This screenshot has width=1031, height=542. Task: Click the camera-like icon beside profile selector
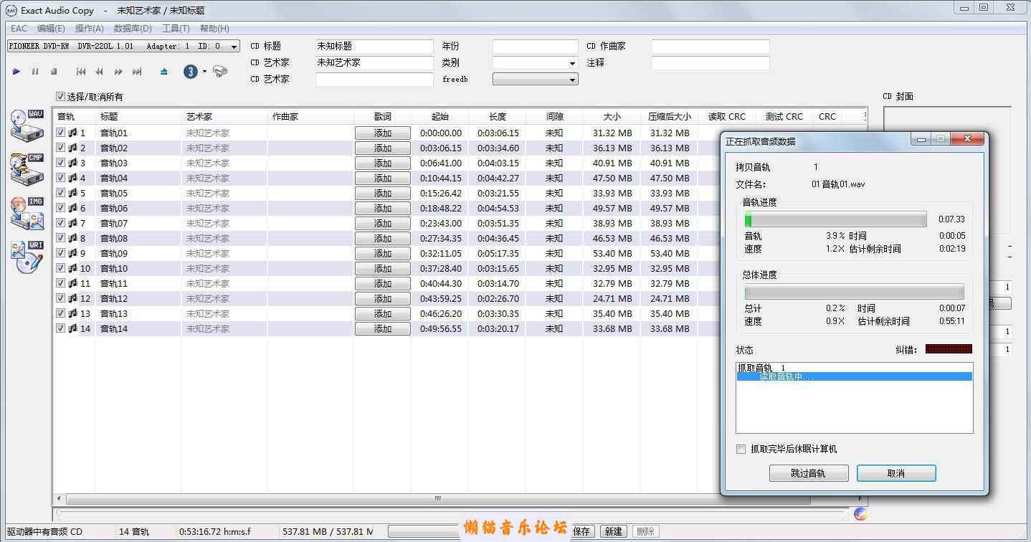[x=220, y=72]
